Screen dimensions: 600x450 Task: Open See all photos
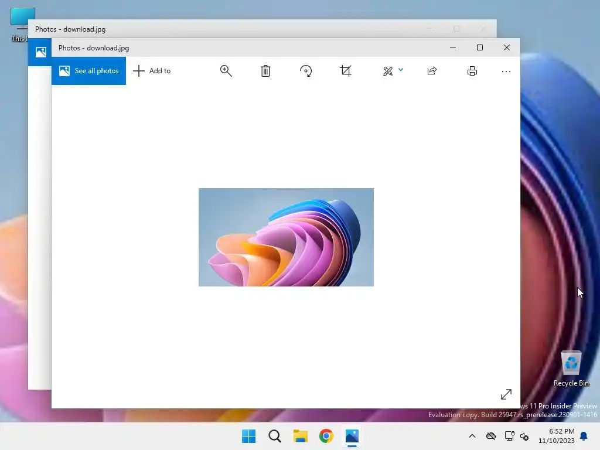[88, 71]
